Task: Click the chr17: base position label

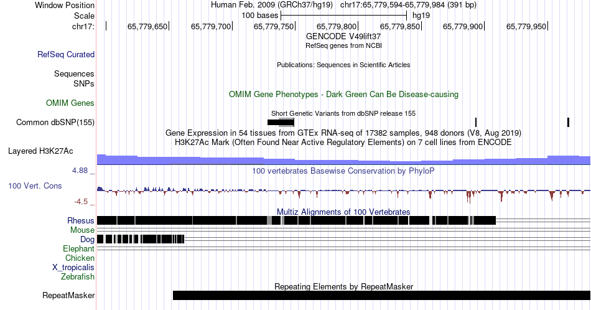Action: 83,26
